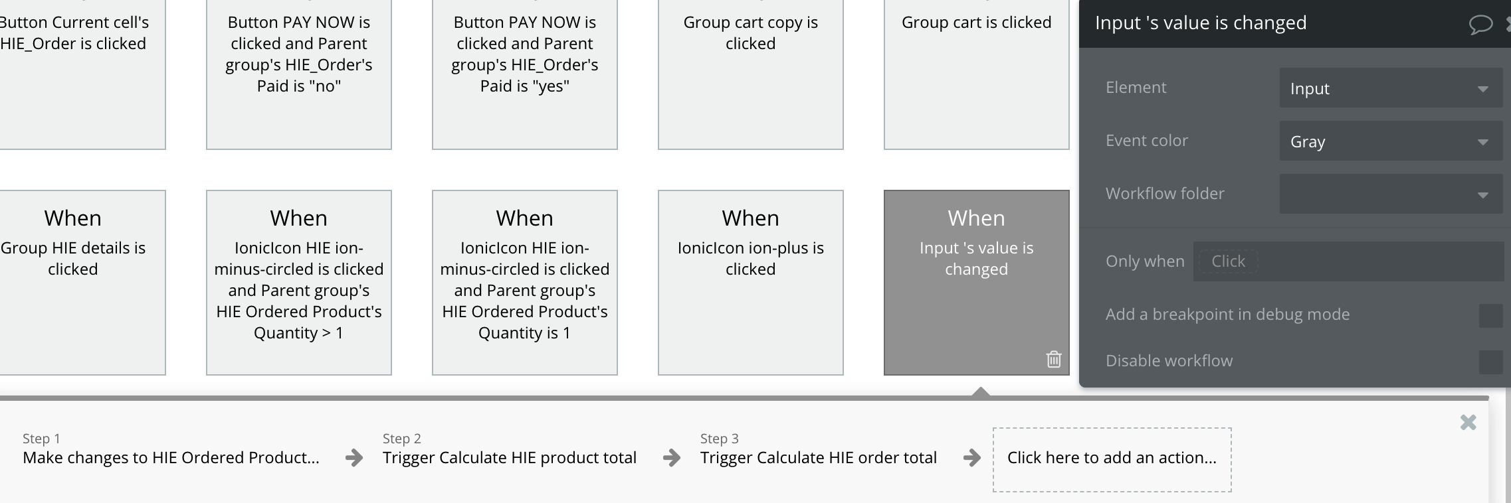The height and width of the screenshot is (503, 1511).
Task: Open Step 1 Make changes to HIE Ordered Product
Action: coord(171,457)
